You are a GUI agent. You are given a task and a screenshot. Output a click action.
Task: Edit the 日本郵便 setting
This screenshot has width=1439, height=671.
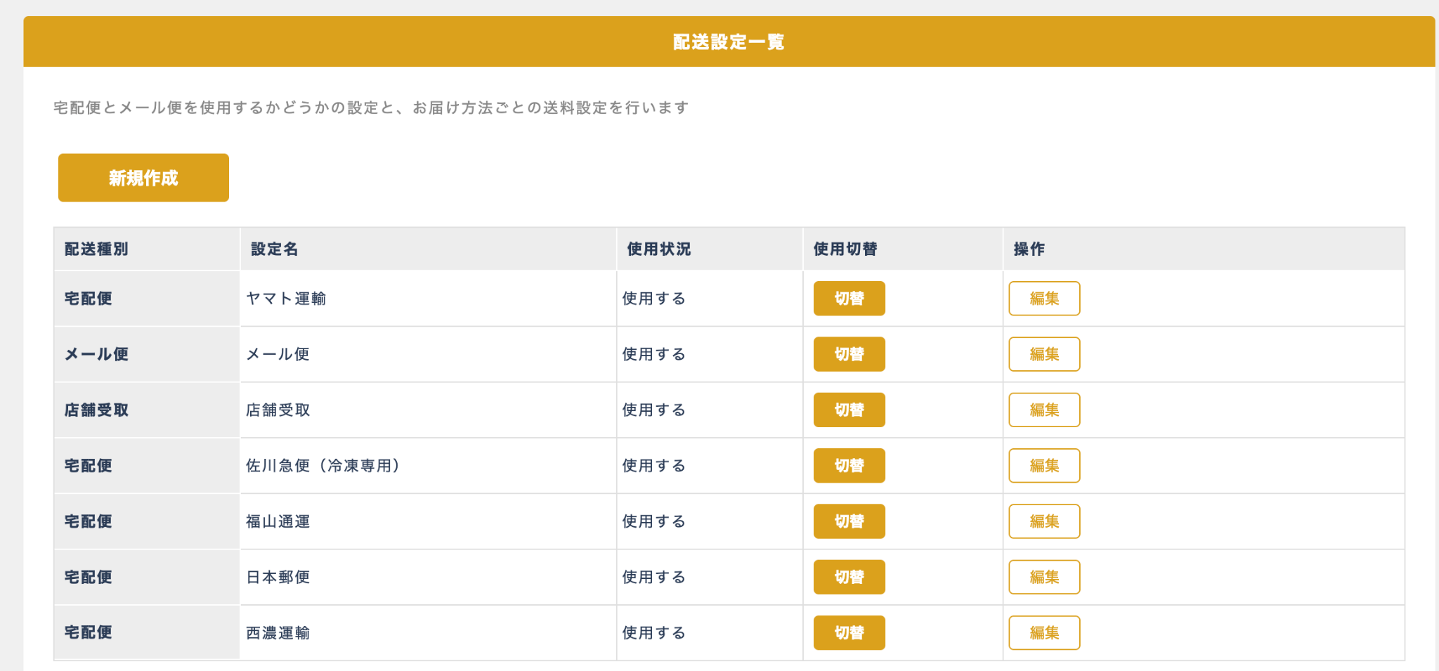[x=1043, y=577]
